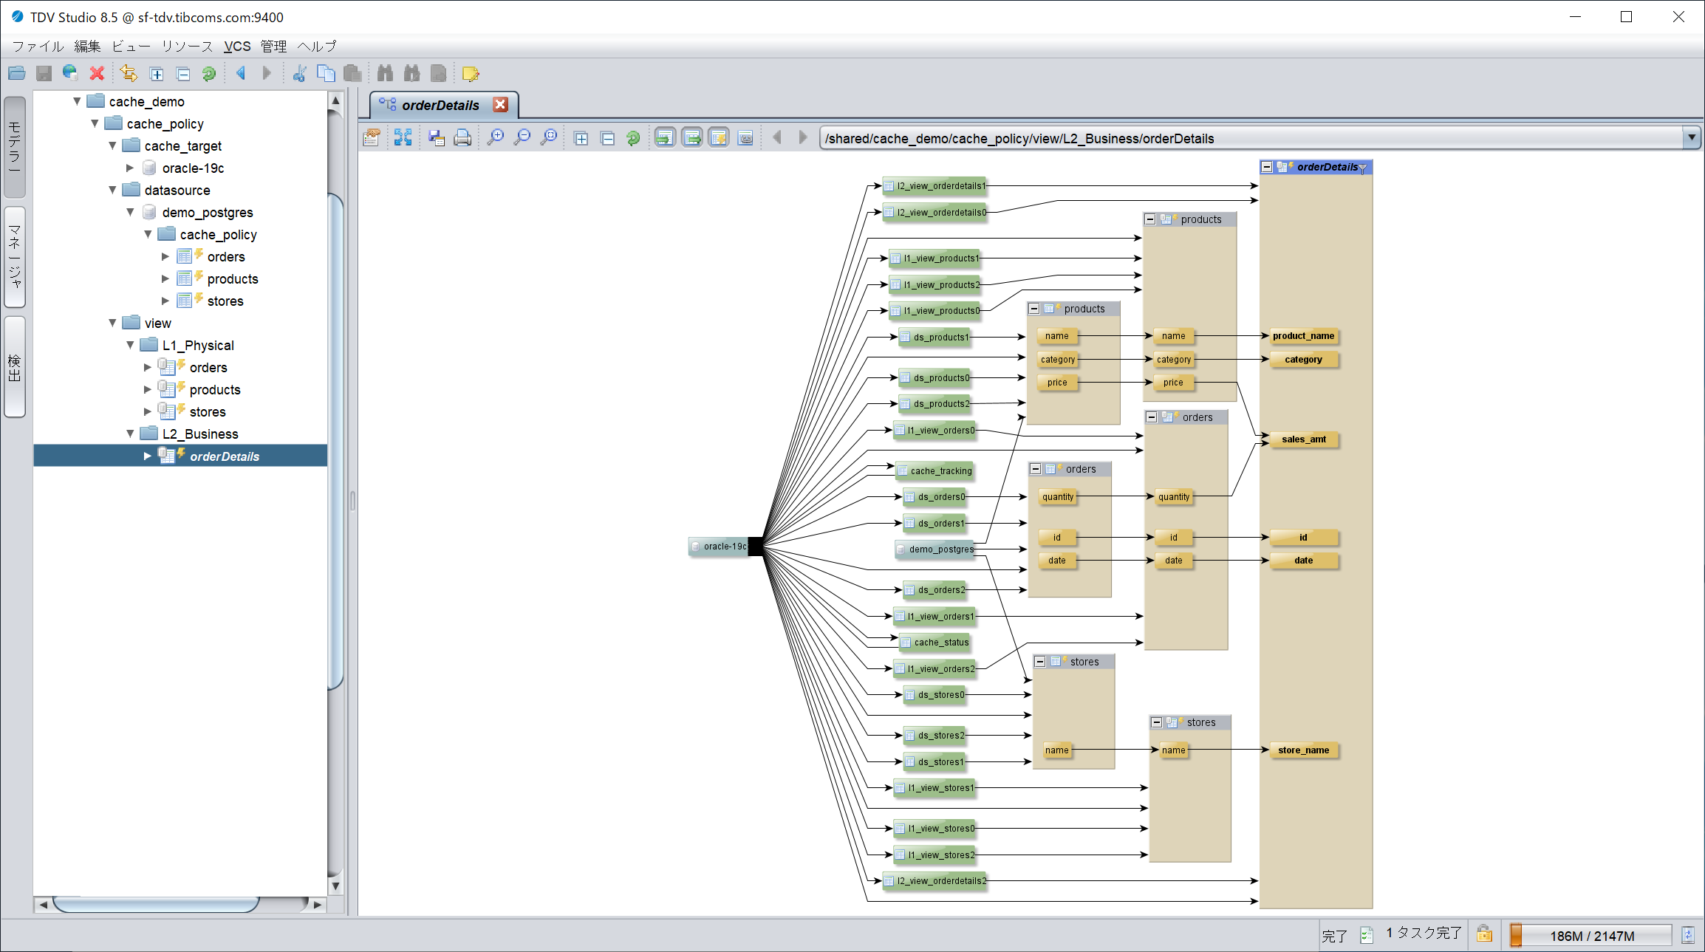The height and width of the screenshot is (952, 1705).
Task: Click the binoculars search icon
Action: (385, 73)
